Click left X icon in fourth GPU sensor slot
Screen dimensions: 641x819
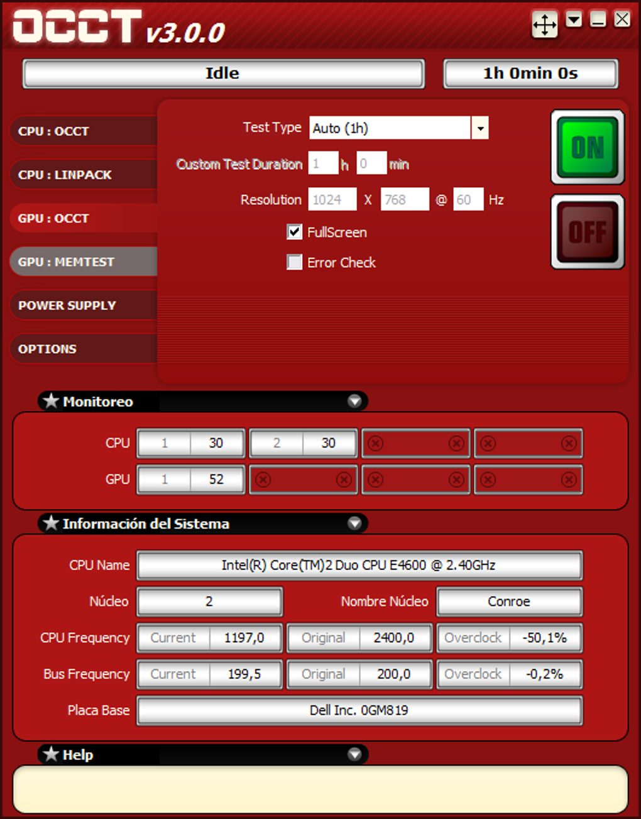click(488, 480)
